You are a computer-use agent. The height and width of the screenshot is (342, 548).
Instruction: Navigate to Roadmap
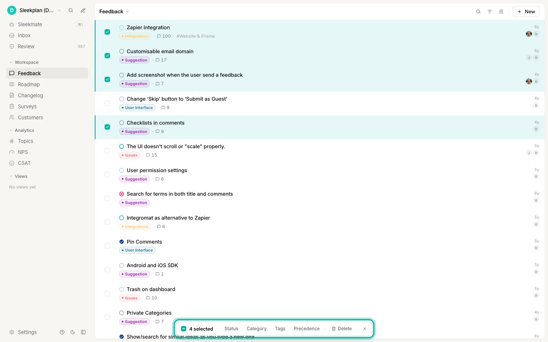click(x=47, y=84)
